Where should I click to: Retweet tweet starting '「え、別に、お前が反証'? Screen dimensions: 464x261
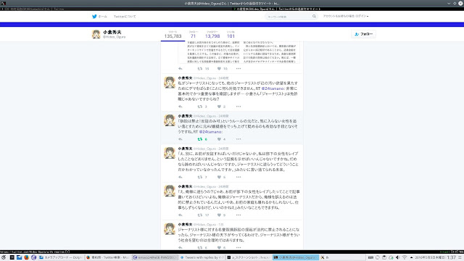pos(200,177)
